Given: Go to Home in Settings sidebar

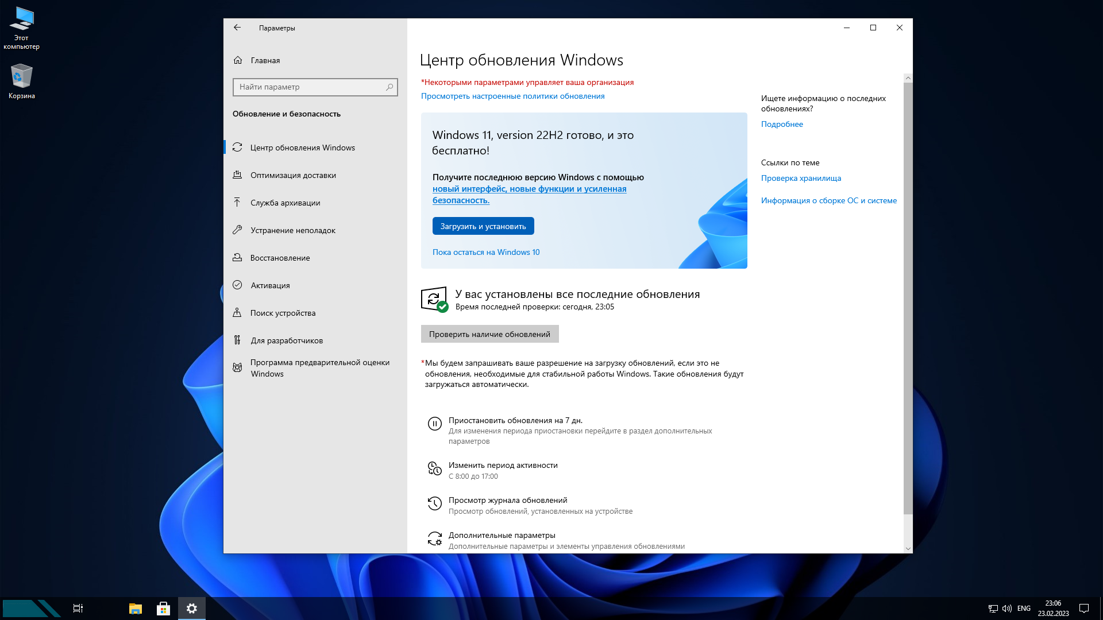Looking at the screenshot, I should coord(265,60).
